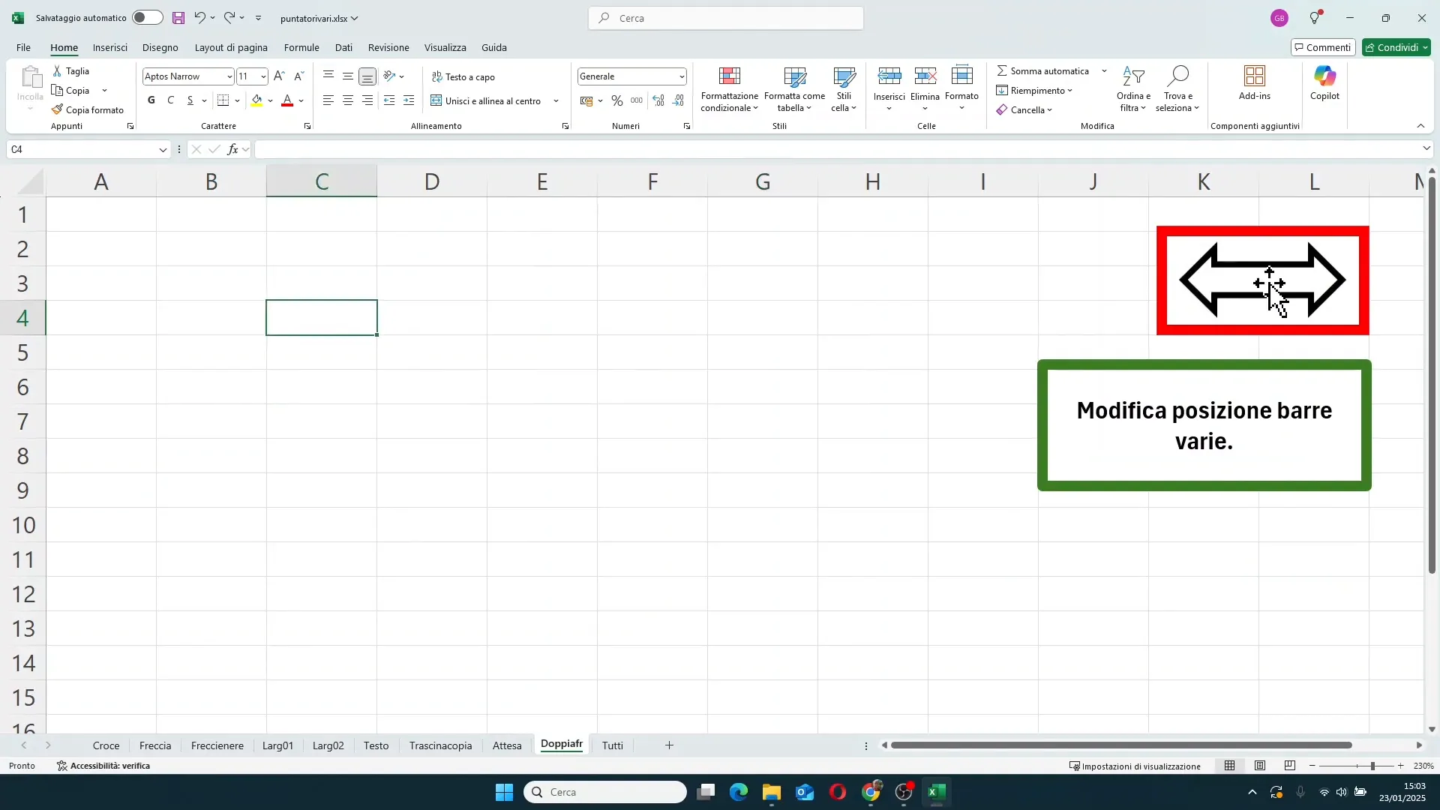This screenshot has width=1440, height=810.
Task: Switch to Page Layout view
Action: [1260, 766]
